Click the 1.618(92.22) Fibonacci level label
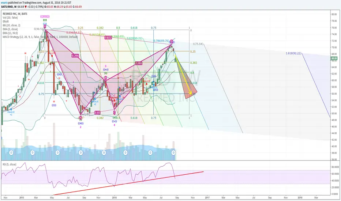341x201 pixels. pyautogui.click(x=293, y=53)
